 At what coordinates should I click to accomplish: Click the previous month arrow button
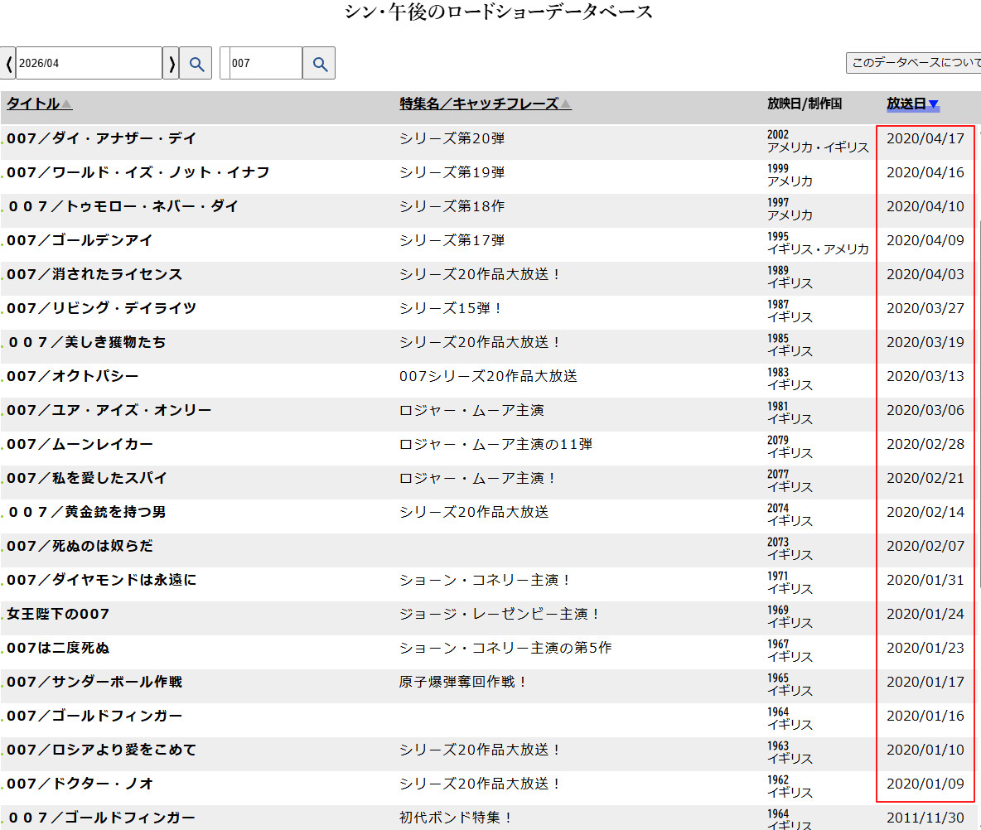(x=8, y=64)
